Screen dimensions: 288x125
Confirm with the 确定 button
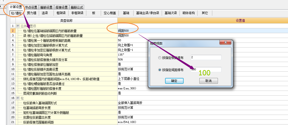(174, 81)
